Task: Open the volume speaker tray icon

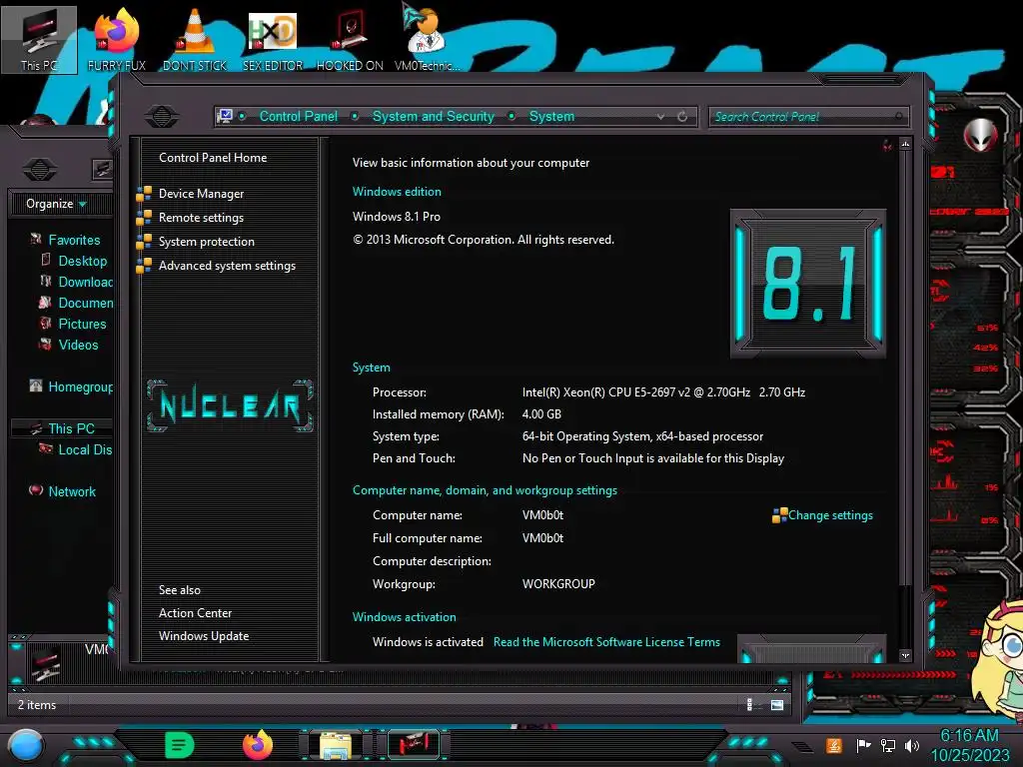Action: point(912,745)
